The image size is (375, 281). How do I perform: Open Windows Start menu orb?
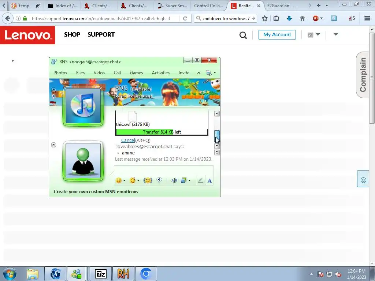tap(10, 274)
